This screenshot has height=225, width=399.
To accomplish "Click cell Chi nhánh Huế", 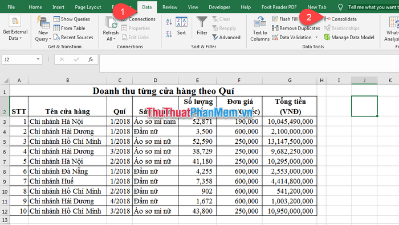I will click(x=68, y=181).
